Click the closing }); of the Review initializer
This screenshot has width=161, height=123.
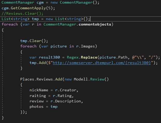point(24,112)
